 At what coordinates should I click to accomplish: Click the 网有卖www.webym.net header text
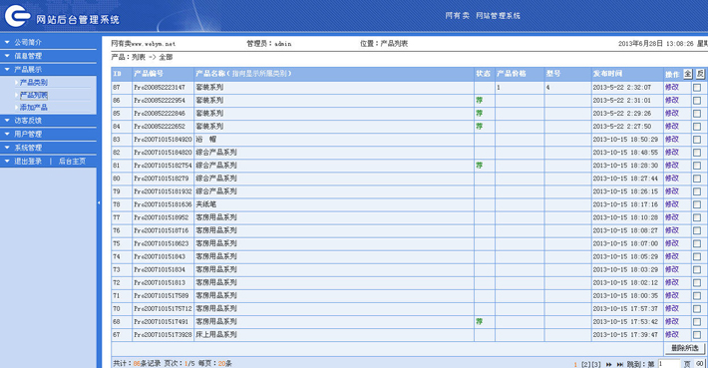coord(144,44)
